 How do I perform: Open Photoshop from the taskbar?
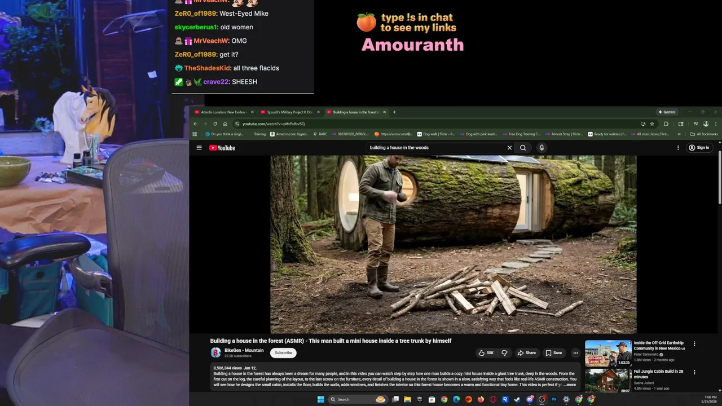pos(554,399)
